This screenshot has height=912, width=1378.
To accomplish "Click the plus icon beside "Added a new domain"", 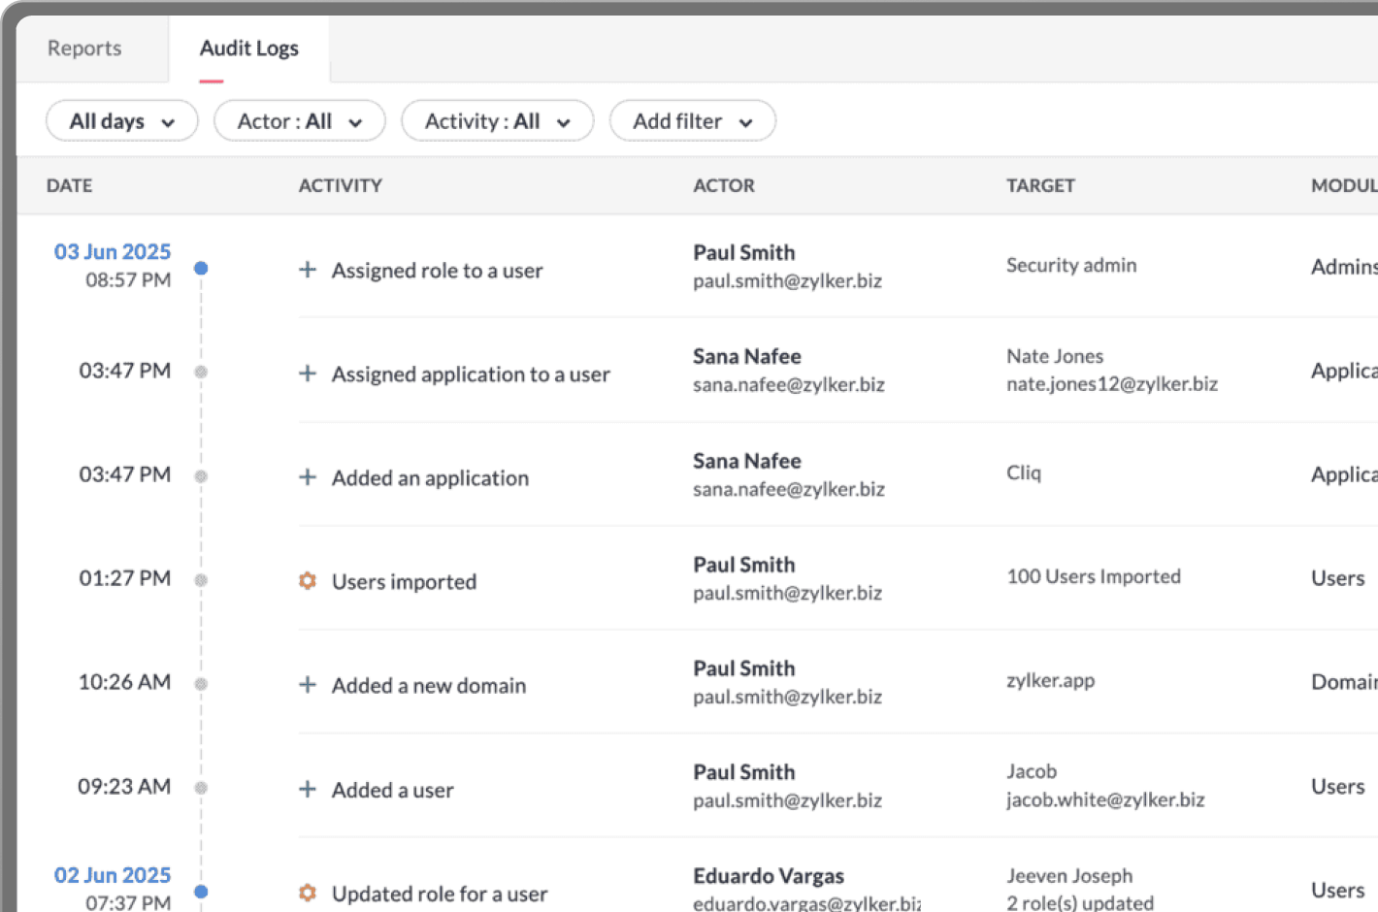I will [x=307, y=686].
